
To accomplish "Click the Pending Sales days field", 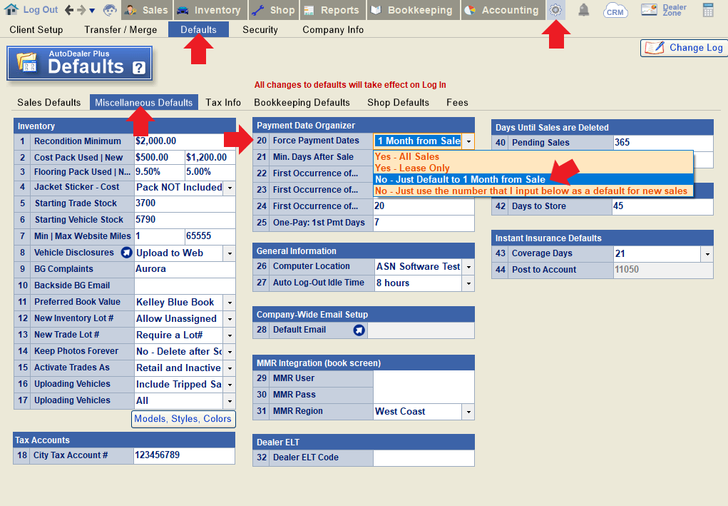I will coord(663,143).
